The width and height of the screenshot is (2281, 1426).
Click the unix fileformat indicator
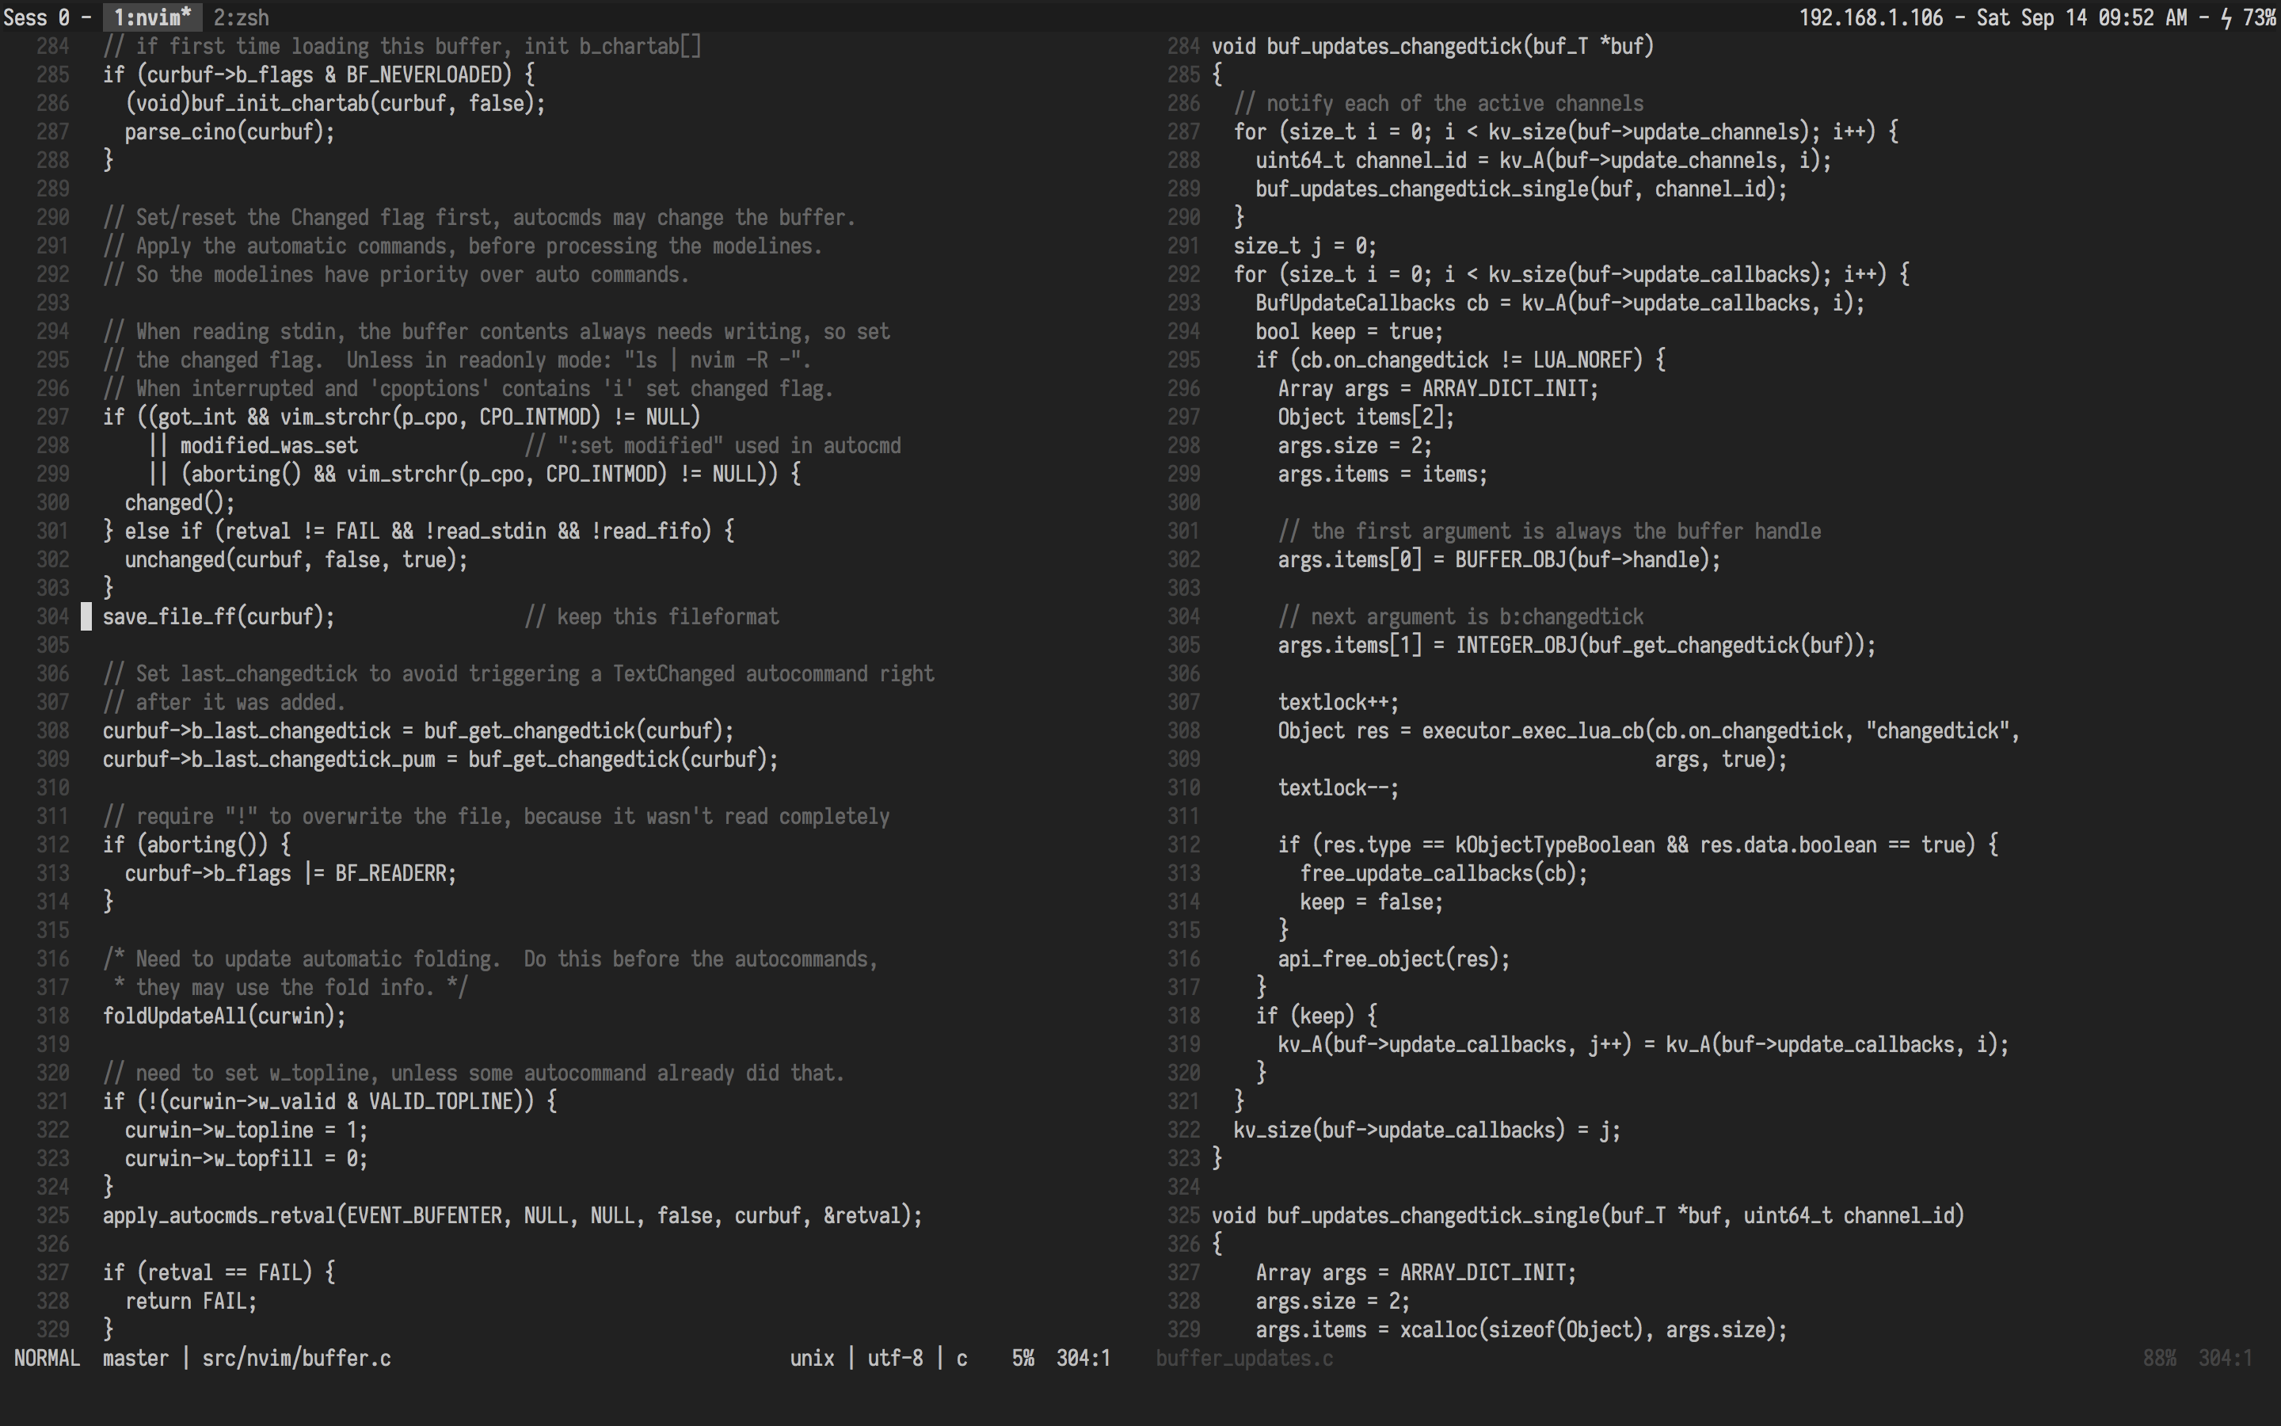pos(812,1358)
